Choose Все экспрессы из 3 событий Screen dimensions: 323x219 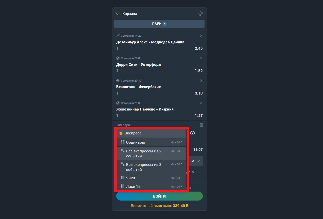pyautogui.click(x=152, y=167)
